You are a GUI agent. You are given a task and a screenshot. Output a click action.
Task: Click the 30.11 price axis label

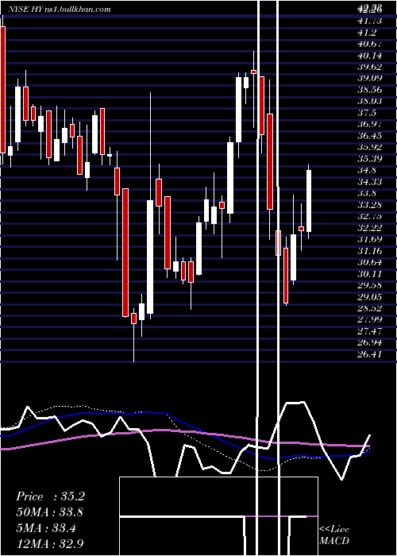[370, 273]
